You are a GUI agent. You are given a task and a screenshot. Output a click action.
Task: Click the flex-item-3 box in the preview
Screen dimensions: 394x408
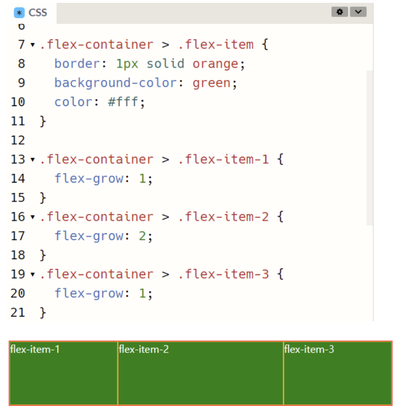(338, 373)
